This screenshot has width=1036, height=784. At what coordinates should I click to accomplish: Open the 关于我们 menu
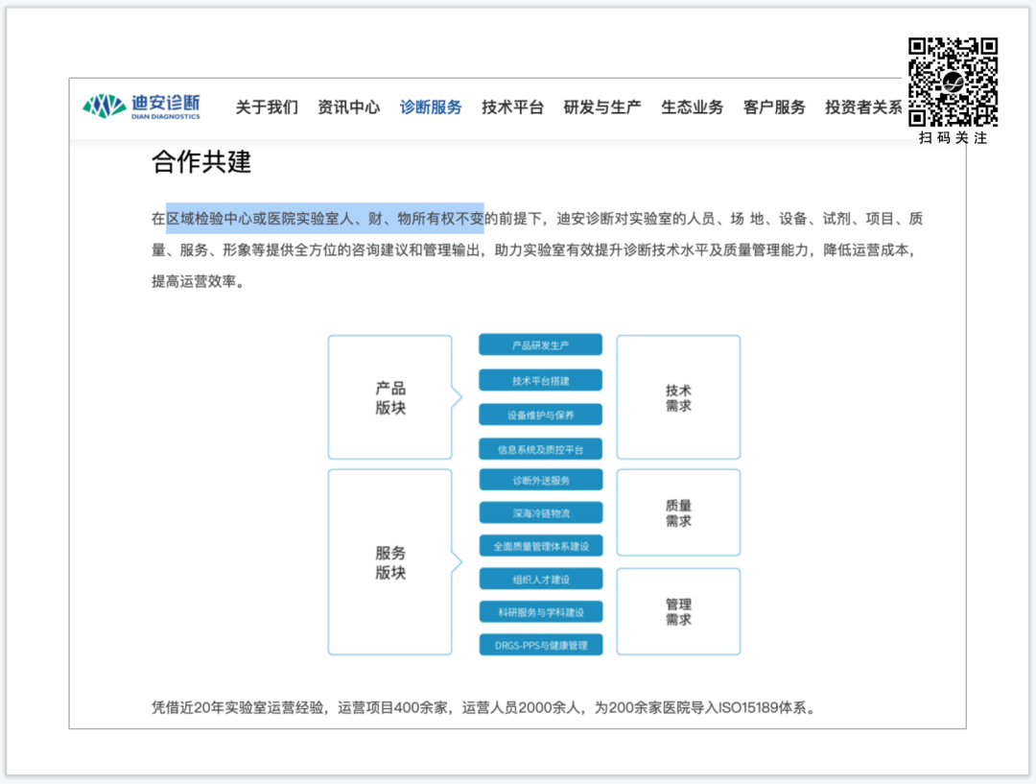267,107
